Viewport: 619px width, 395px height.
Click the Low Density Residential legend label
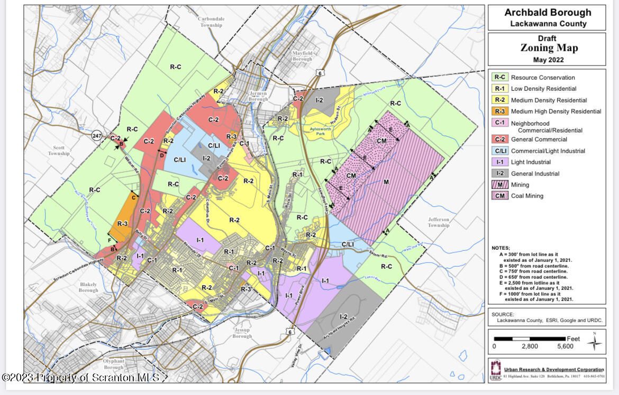pos(543,89)
